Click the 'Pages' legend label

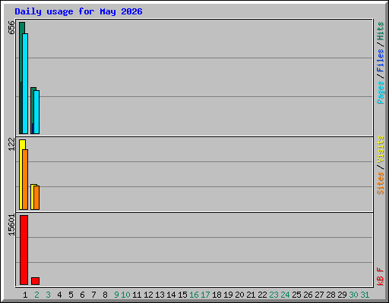coord(381,92)
